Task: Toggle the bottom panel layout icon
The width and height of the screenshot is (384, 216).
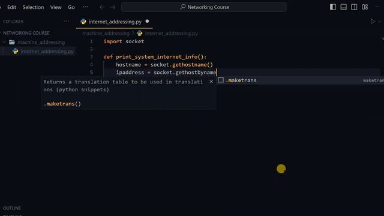Action: click(x=344, y=7)
